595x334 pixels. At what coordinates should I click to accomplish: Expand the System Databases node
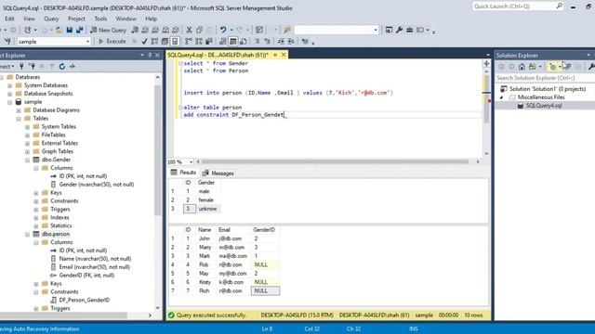(10, 85)
